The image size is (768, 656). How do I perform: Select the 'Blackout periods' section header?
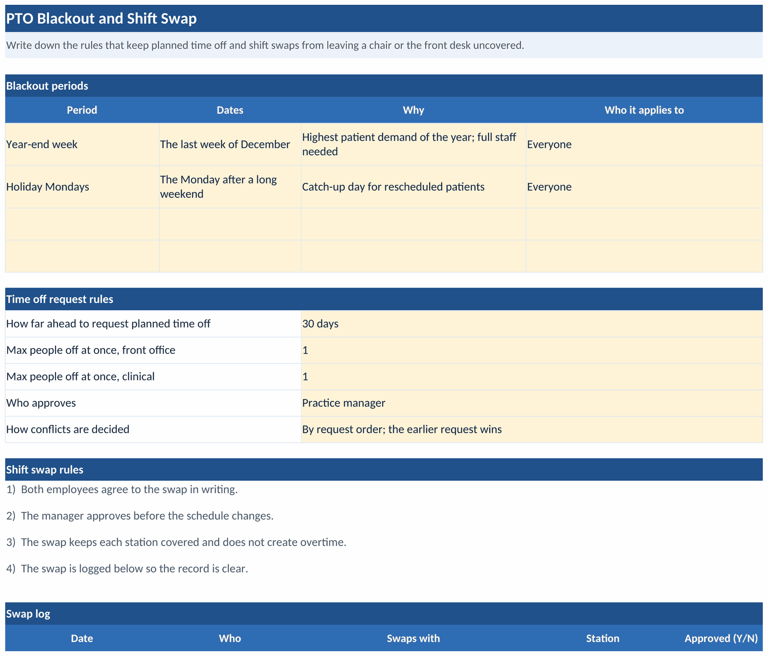pyautogui.click(x=384, y=86)
